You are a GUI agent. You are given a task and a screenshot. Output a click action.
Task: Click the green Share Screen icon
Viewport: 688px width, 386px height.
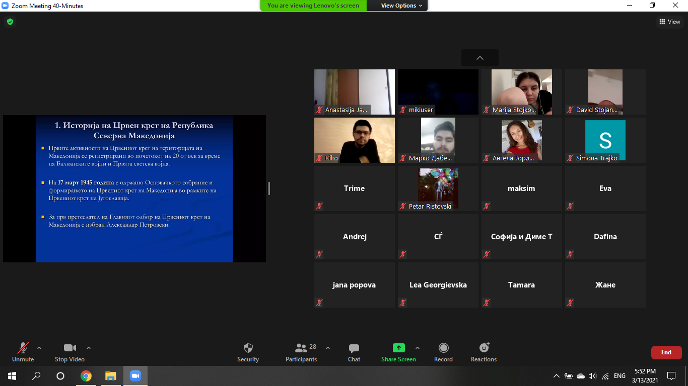(x=398, y=348)
